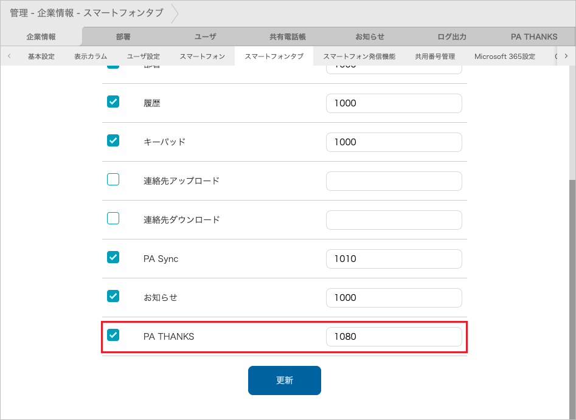Select the ユーザ tab
The width and height of the screenshot is (576, 420).
(205, 36)
